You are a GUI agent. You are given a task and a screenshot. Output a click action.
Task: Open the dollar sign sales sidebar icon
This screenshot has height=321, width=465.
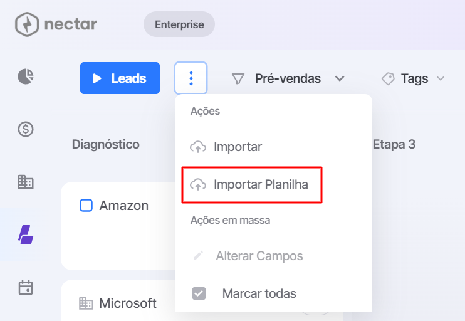point(26,129)
